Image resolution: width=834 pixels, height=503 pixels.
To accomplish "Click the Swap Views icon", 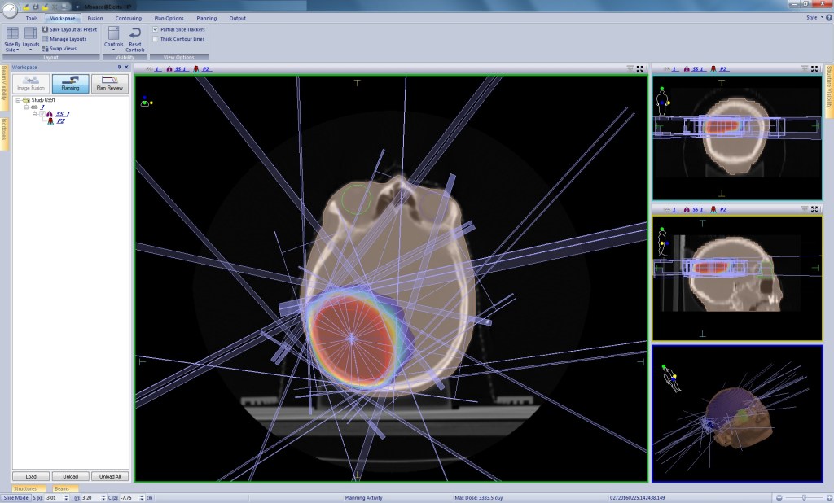I will click(46, 48).
